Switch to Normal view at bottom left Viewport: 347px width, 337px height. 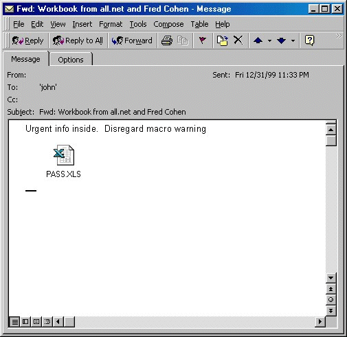[x=14, y=322]
